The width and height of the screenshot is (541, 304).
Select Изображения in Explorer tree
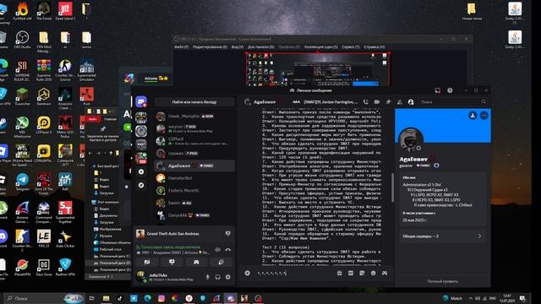107,229
